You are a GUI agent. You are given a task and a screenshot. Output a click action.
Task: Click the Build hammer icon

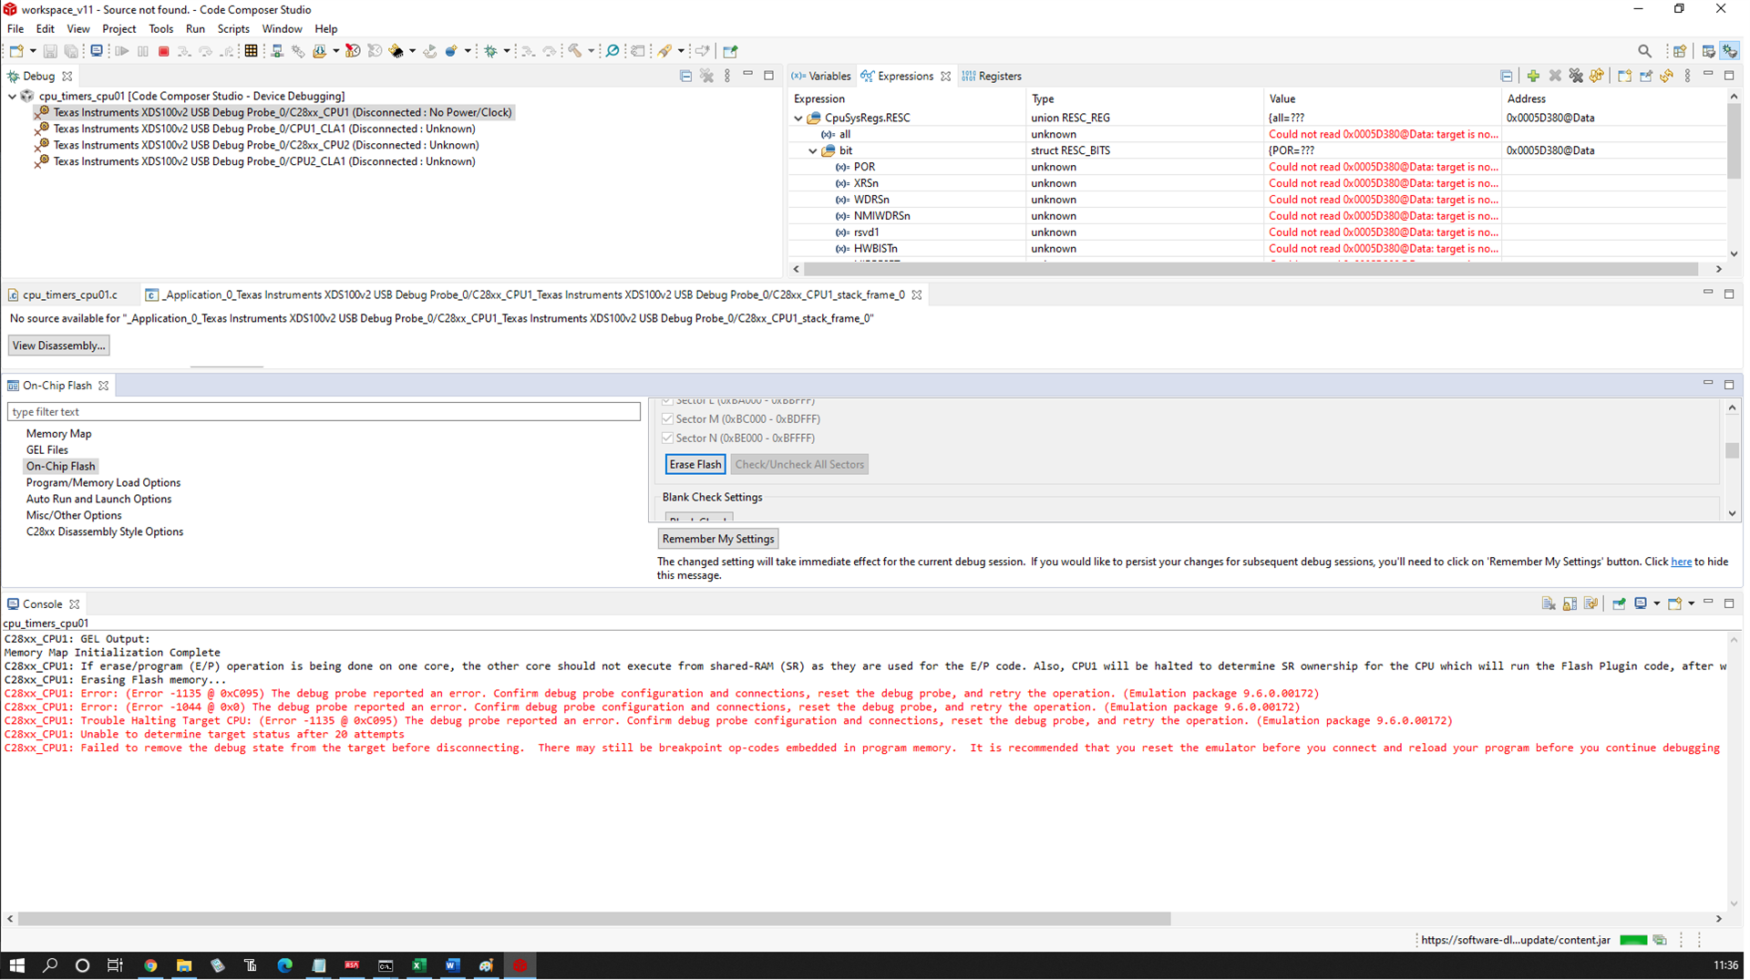coord(574,51)
